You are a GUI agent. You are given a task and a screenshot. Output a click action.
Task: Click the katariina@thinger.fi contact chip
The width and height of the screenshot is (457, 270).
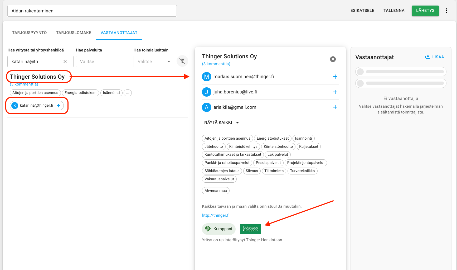click(x=37, y=106)
